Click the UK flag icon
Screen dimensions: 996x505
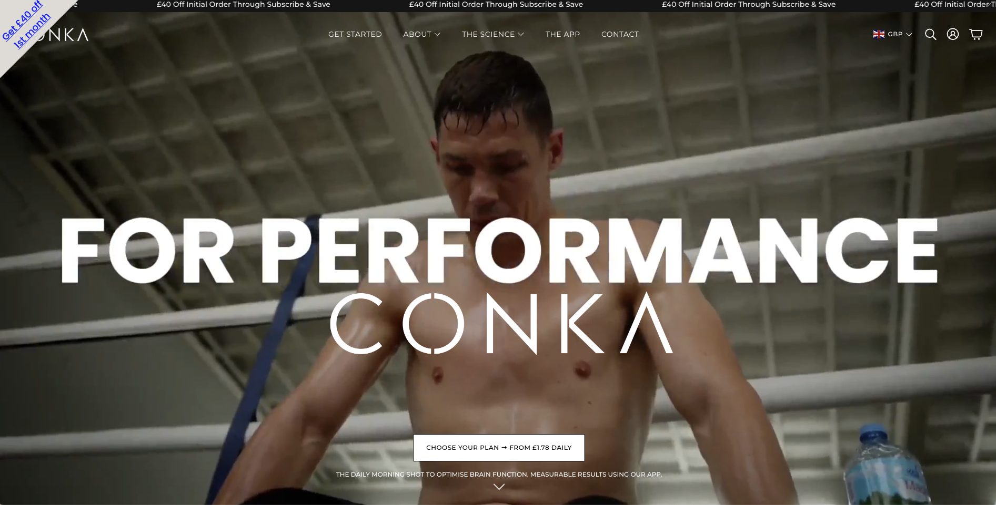pyautogui.click(x=879, y=34)
